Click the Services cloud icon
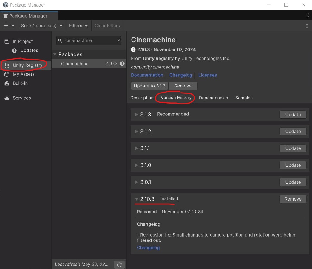 [7, 98]
